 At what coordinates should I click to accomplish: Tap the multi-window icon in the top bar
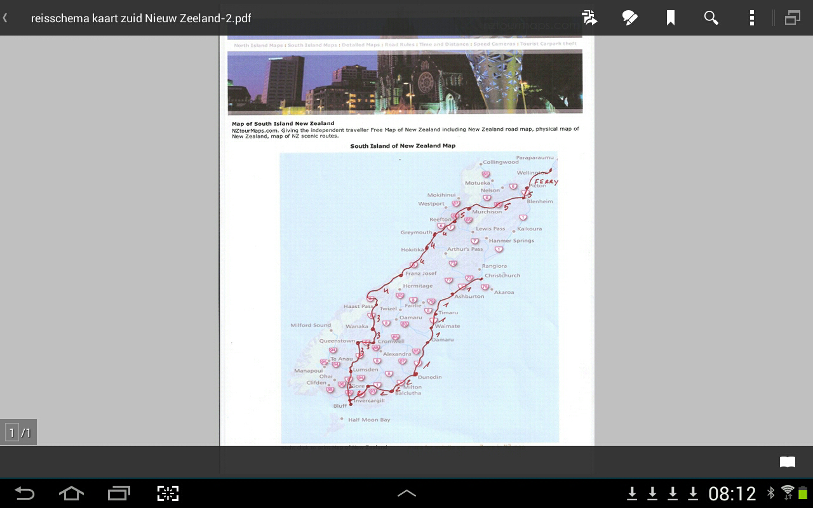pyautogui.click(x=792, y=18)
